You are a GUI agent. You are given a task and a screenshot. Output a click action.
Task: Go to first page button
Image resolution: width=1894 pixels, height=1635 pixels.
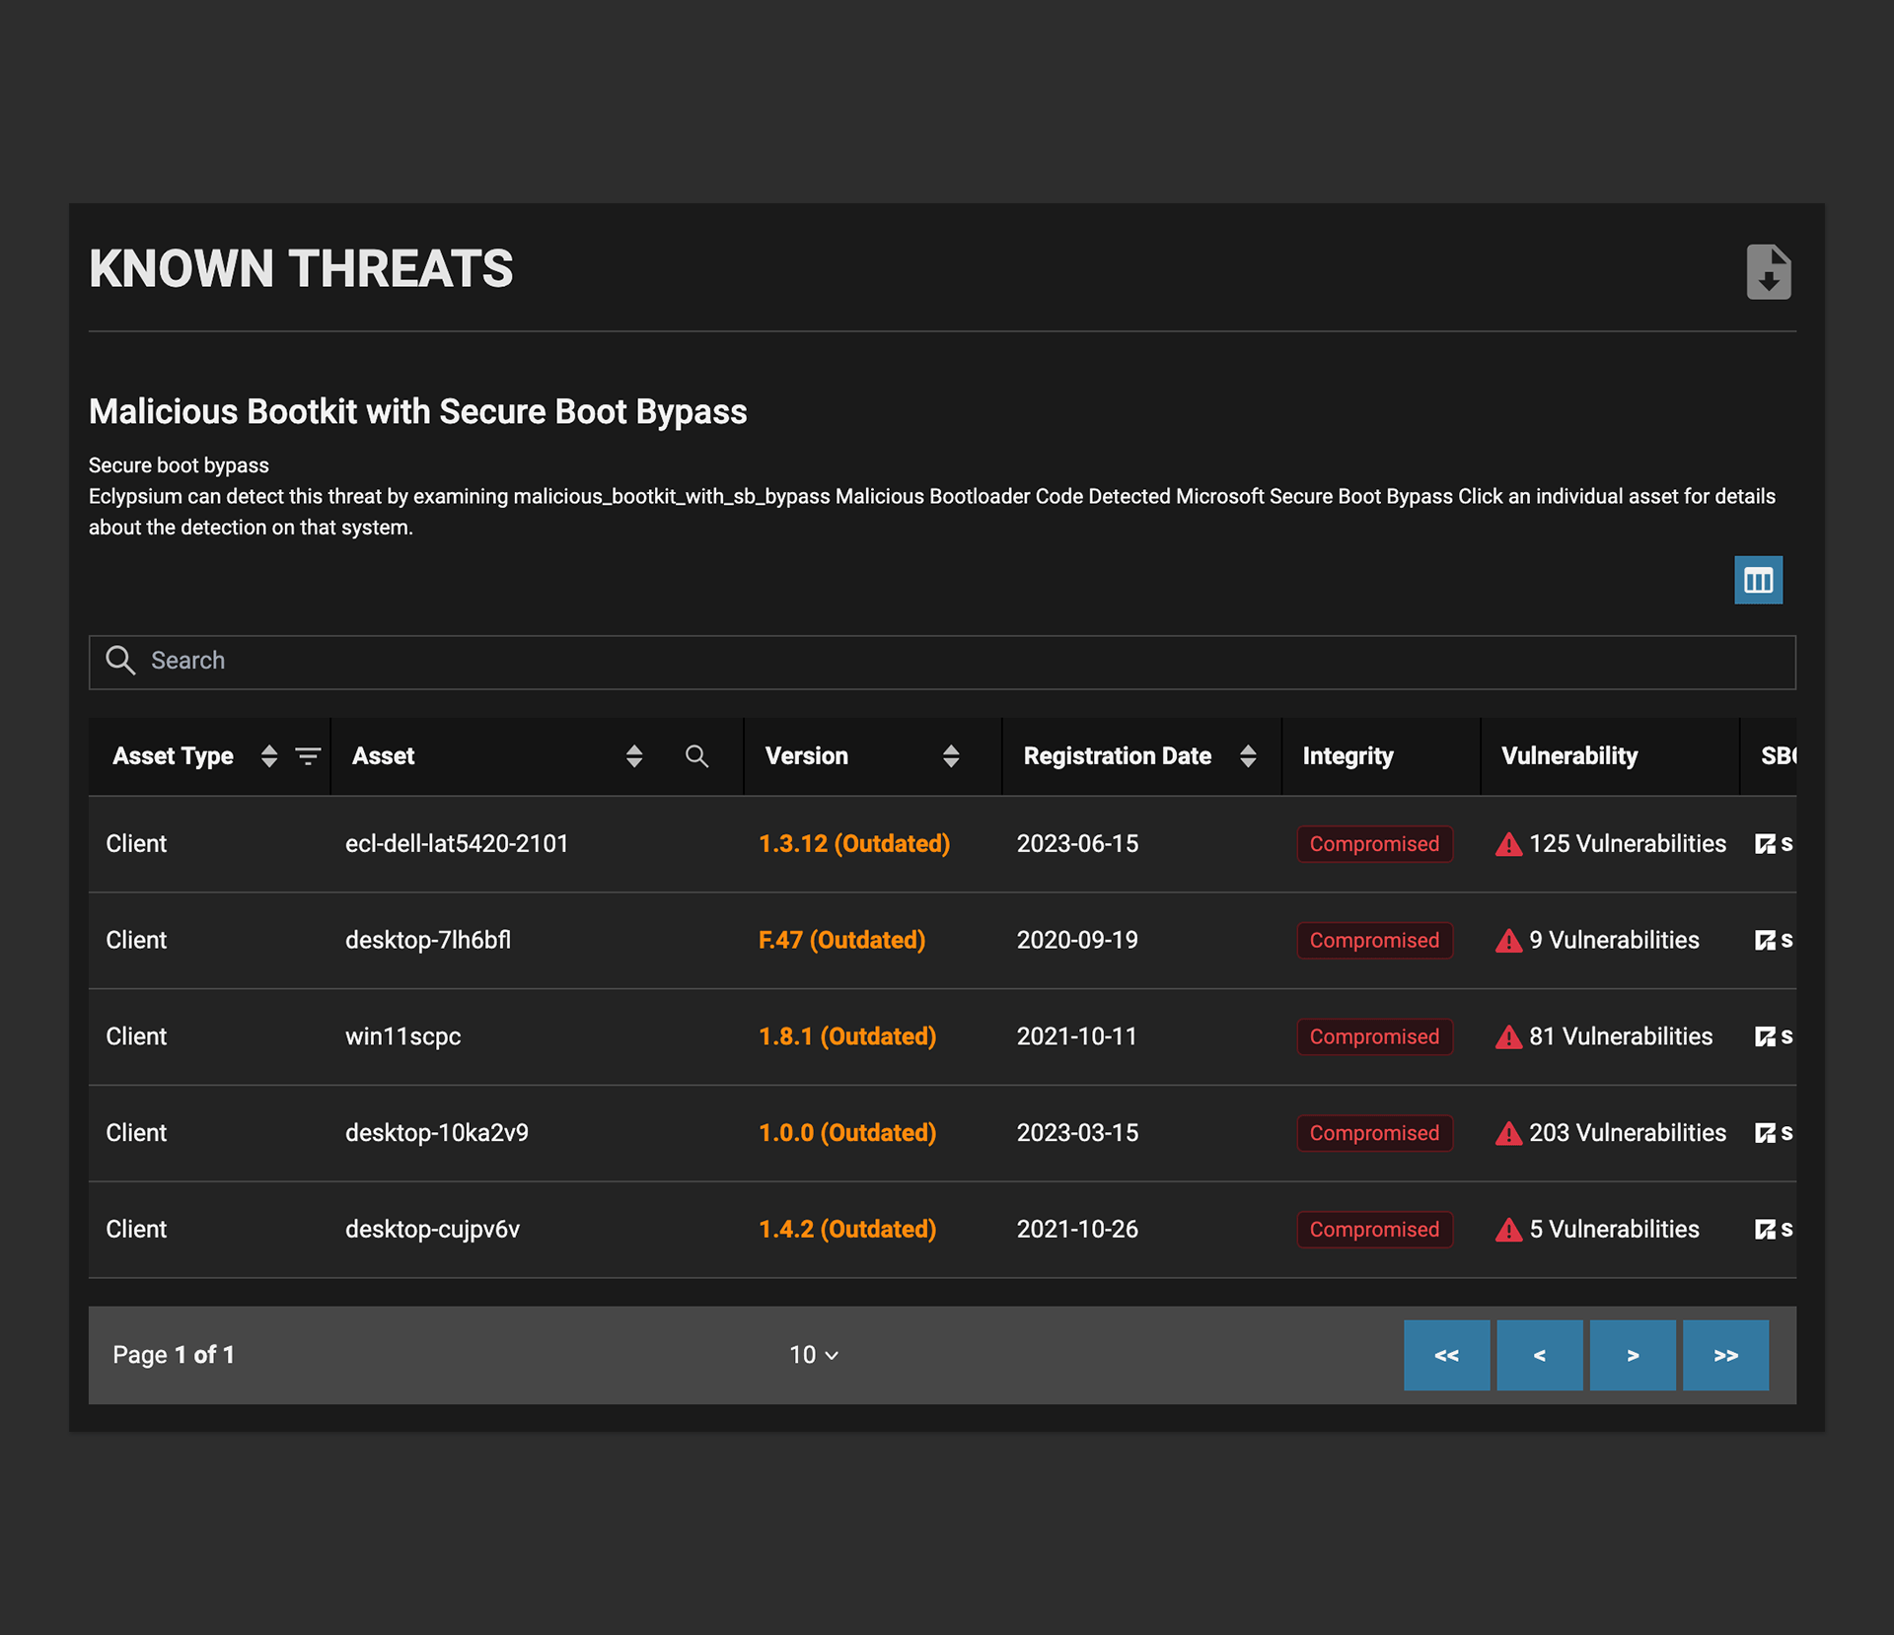pos(1446,1355)
